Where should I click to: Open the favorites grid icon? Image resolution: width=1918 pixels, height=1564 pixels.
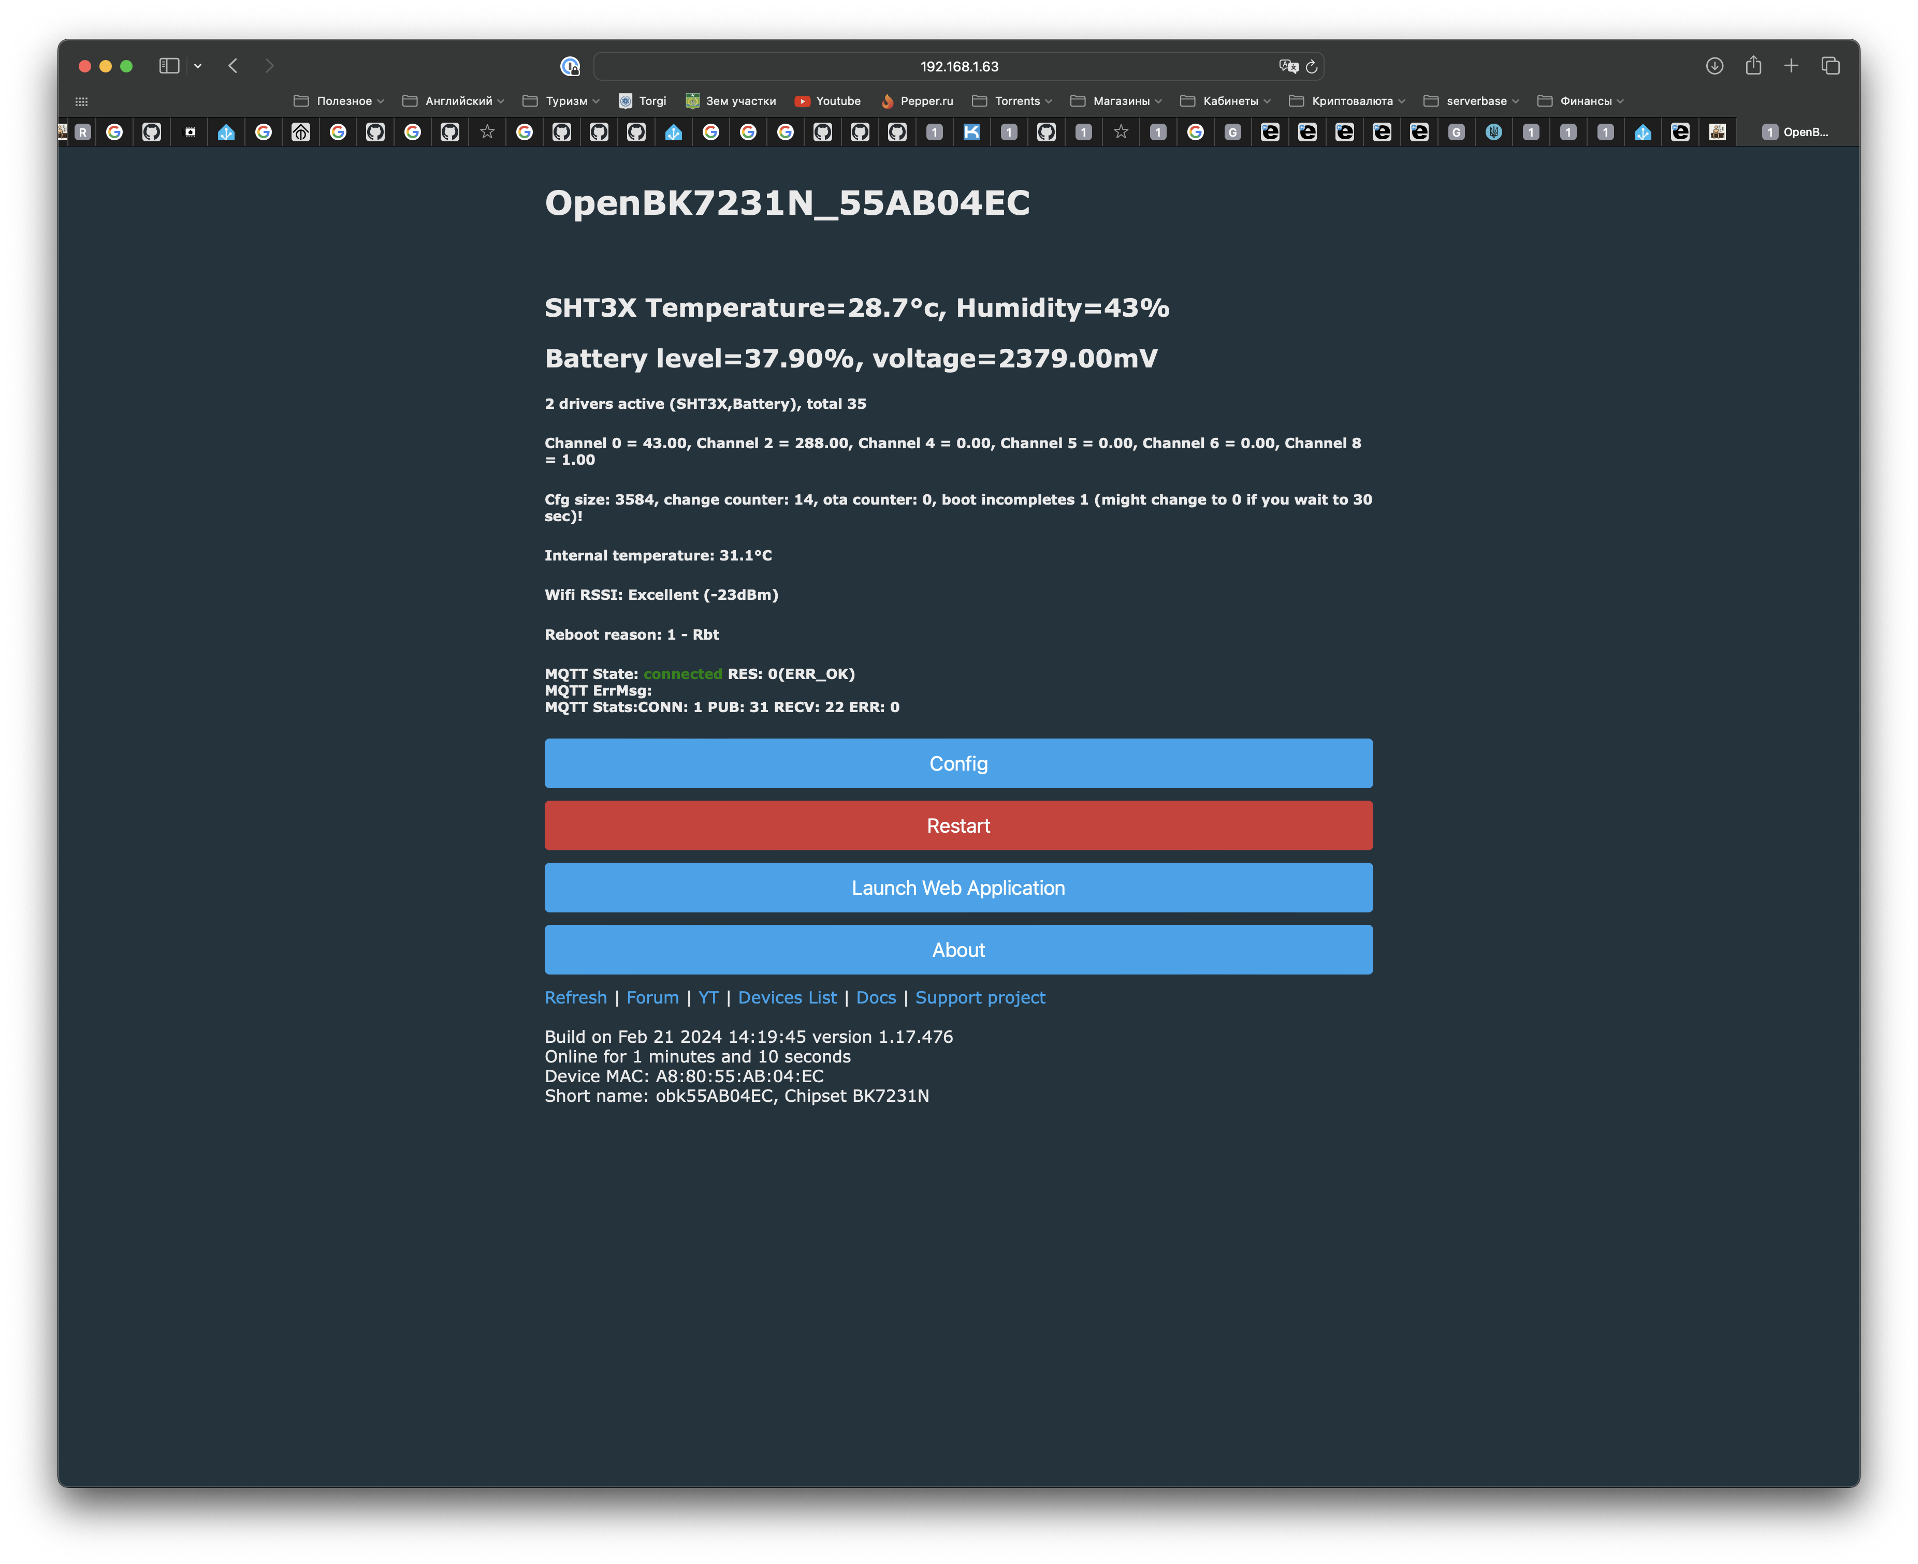click(x=81, y=102)
